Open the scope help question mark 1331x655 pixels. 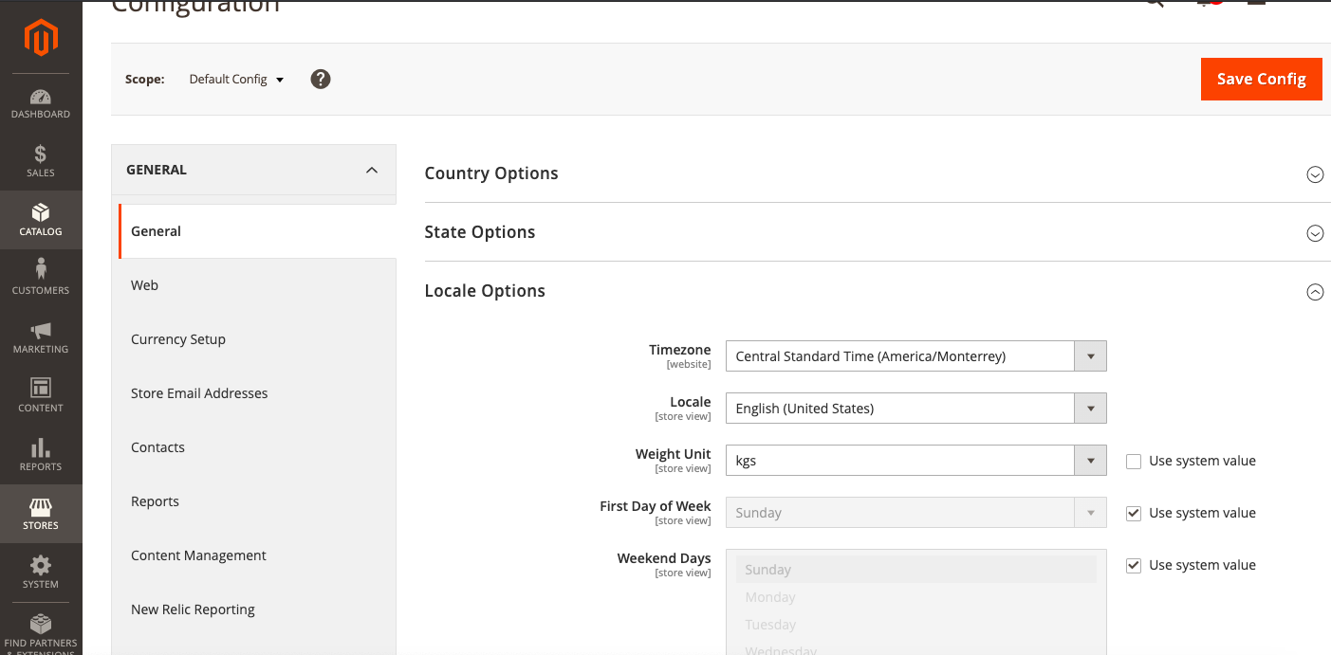(x=320, y=79)
